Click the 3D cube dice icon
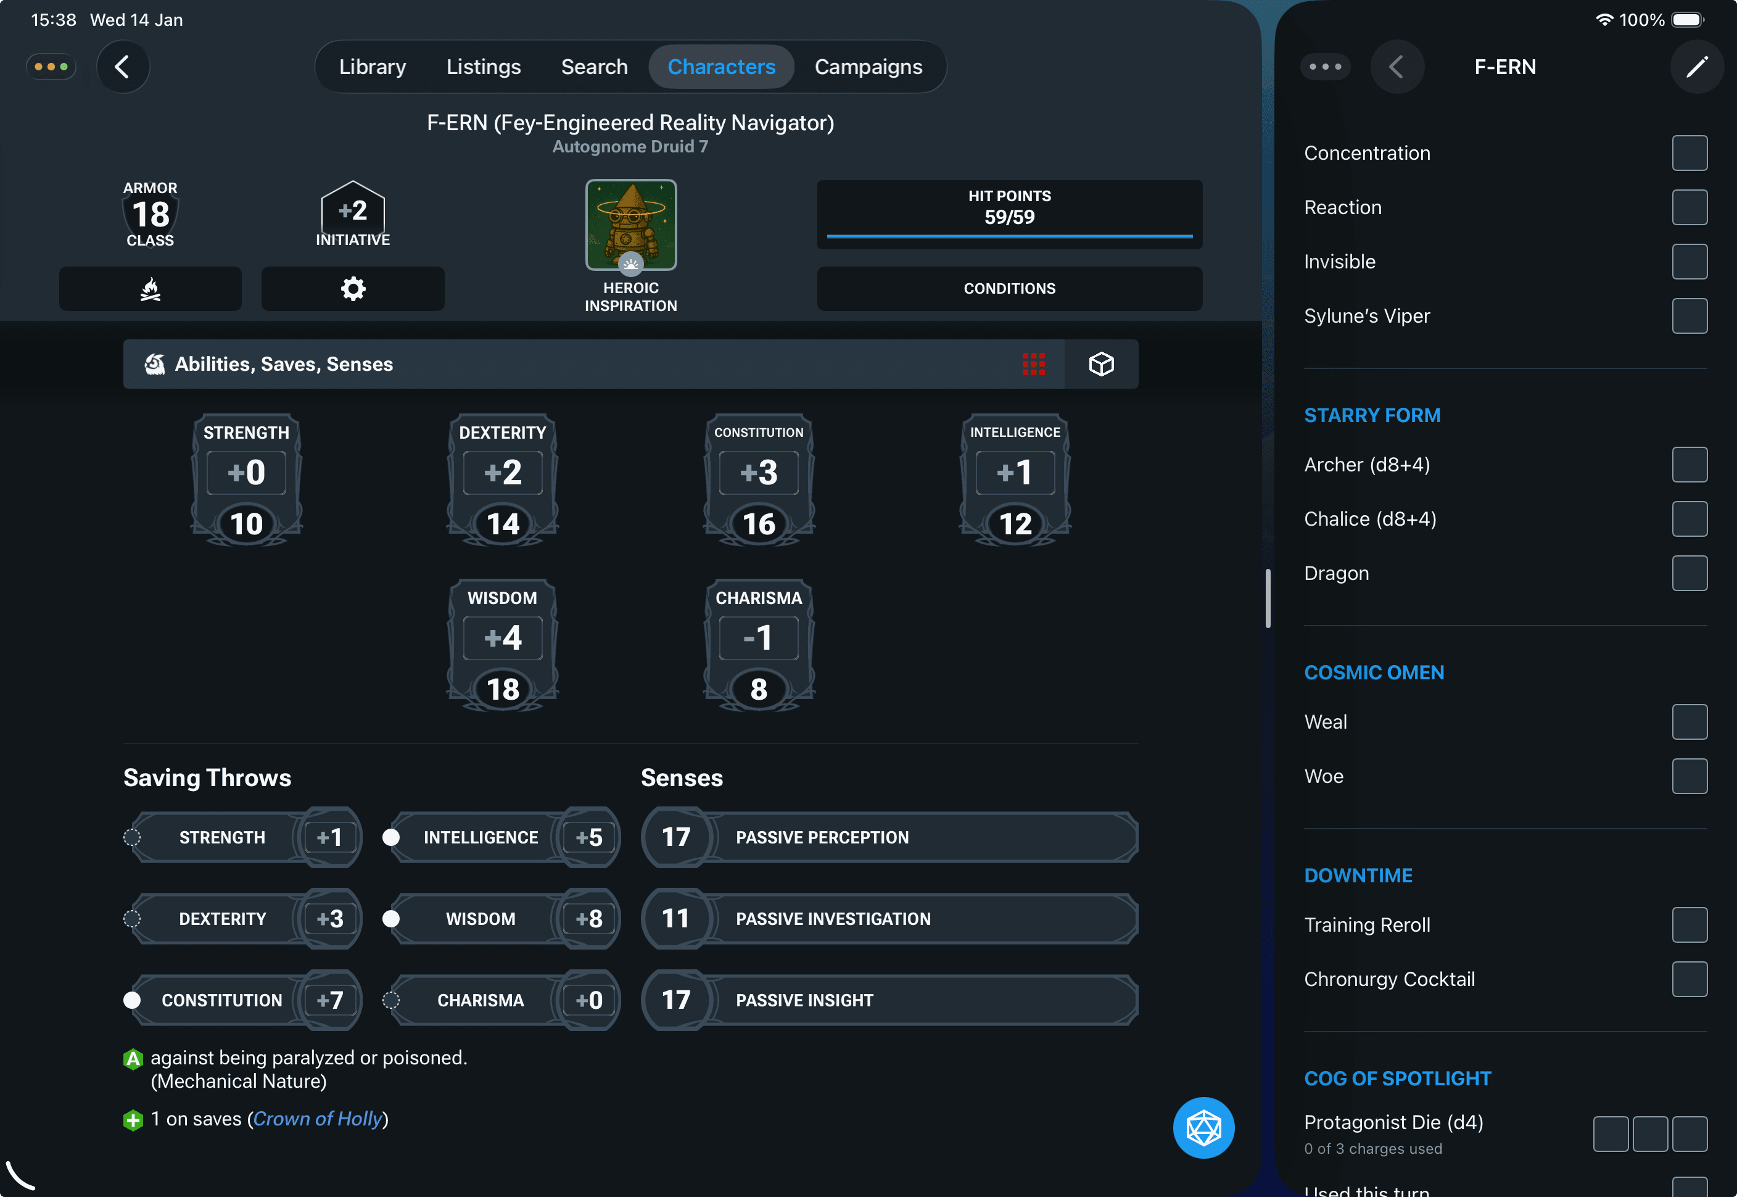Screen dimensions: 1737x1197 click(1100, 364)
